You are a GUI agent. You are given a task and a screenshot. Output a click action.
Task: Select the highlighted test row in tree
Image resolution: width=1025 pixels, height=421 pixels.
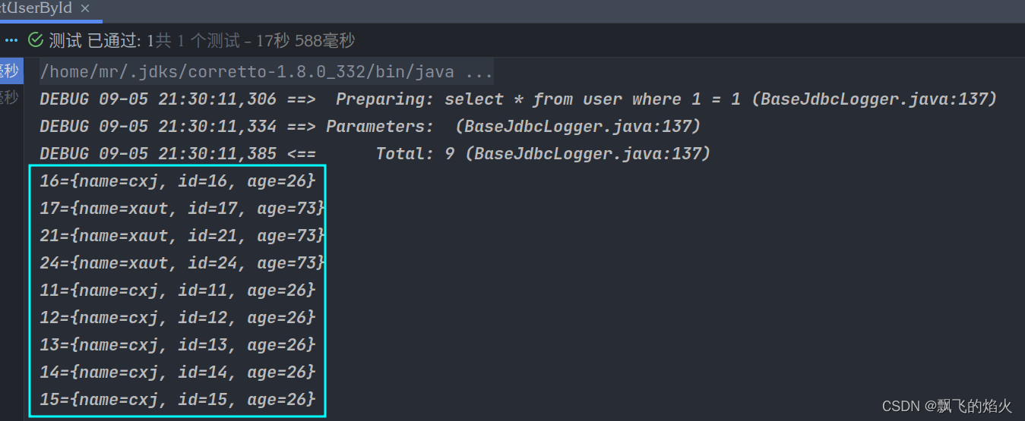pyautogui.click(x=11, y=71)
